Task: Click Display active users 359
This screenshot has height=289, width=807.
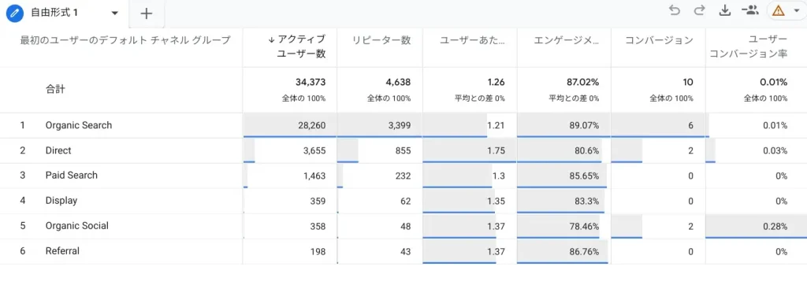Action: [x=318, y=201]
